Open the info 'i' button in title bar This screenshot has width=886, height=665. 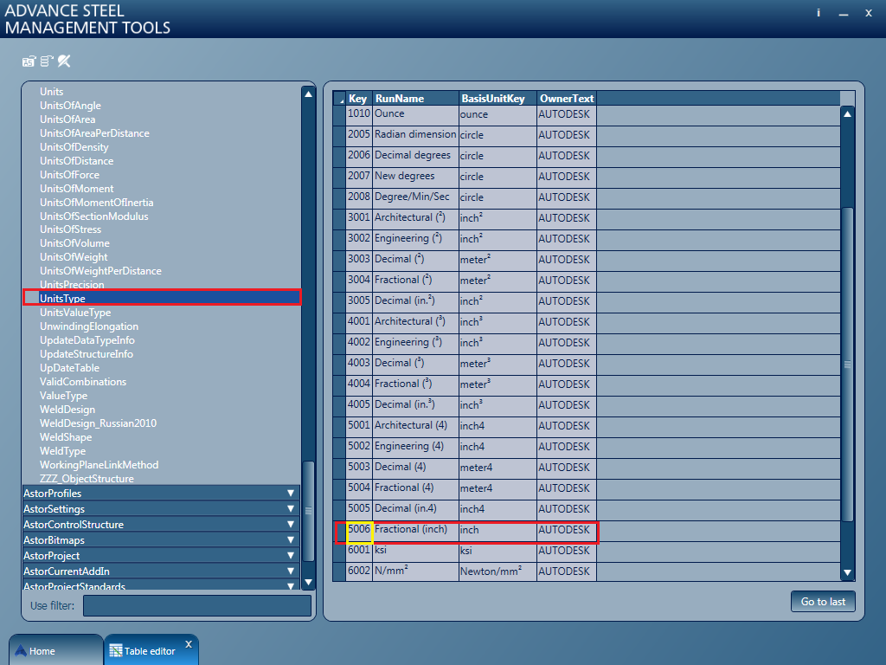click(x=819, y=13)
